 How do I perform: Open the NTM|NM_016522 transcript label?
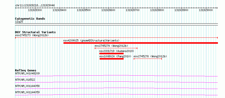click(x=25, y=80)
